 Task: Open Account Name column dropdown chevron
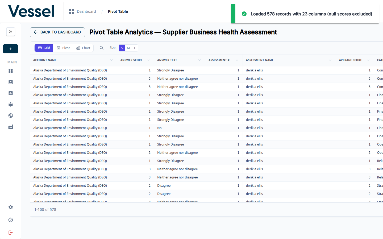tap(111, 60)
